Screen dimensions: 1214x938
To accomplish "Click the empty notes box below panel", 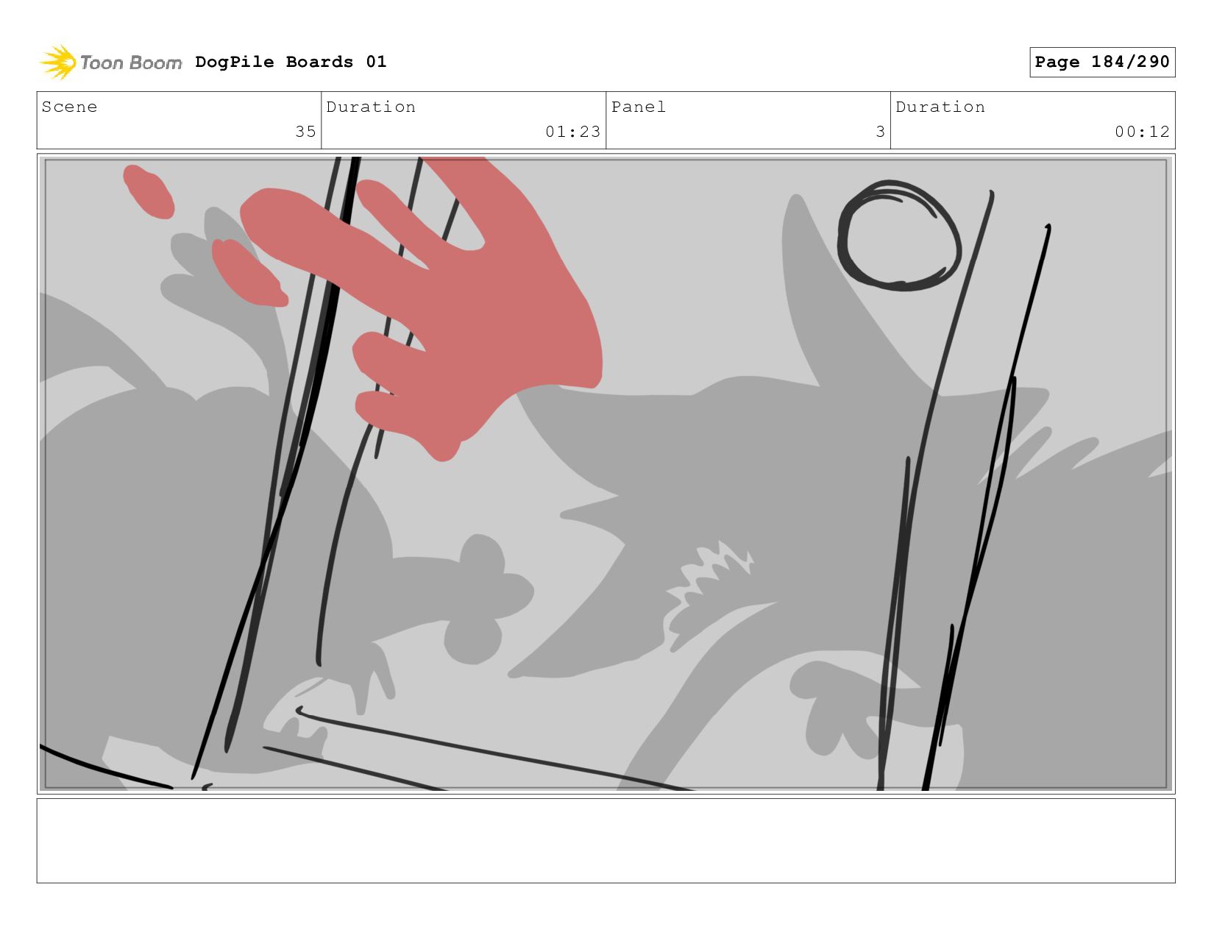I will pos(606,841).
